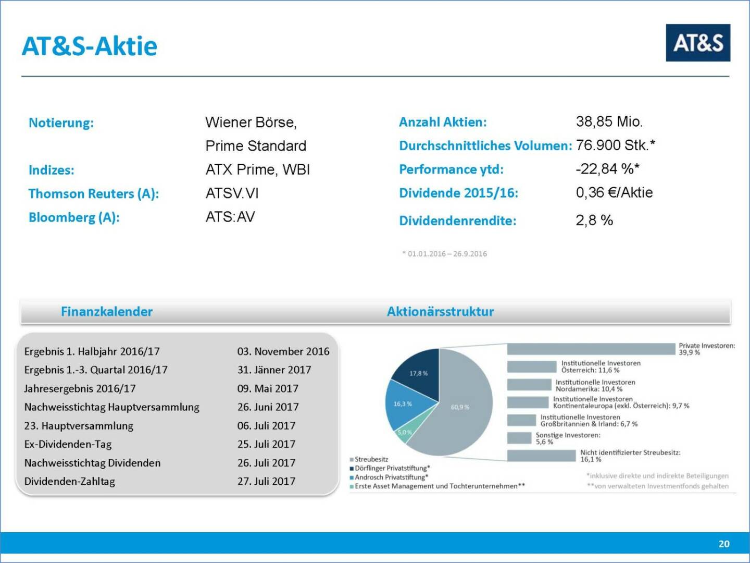750x563 pixels.
Task: Click the 60,9 % pie slice
Action: (460, 407)
